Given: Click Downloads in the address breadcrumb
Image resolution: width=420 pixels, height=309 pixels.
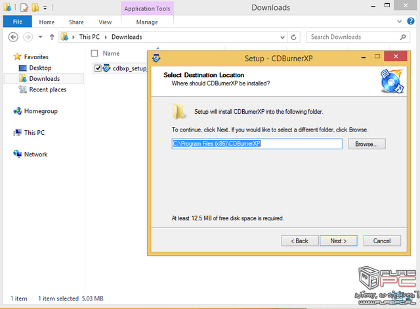Looking at the screenshot, I should click(x=127, y=37).
